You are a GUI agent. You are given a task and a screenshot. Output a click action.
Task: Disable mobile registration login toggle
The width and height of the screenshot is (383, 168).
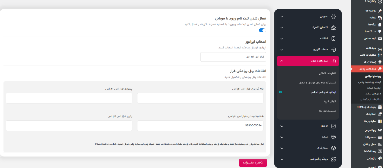[x=262, y=30]
